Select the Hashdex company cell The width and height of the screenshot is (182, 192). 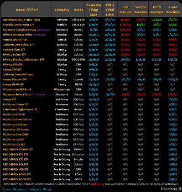coord(62,20)
